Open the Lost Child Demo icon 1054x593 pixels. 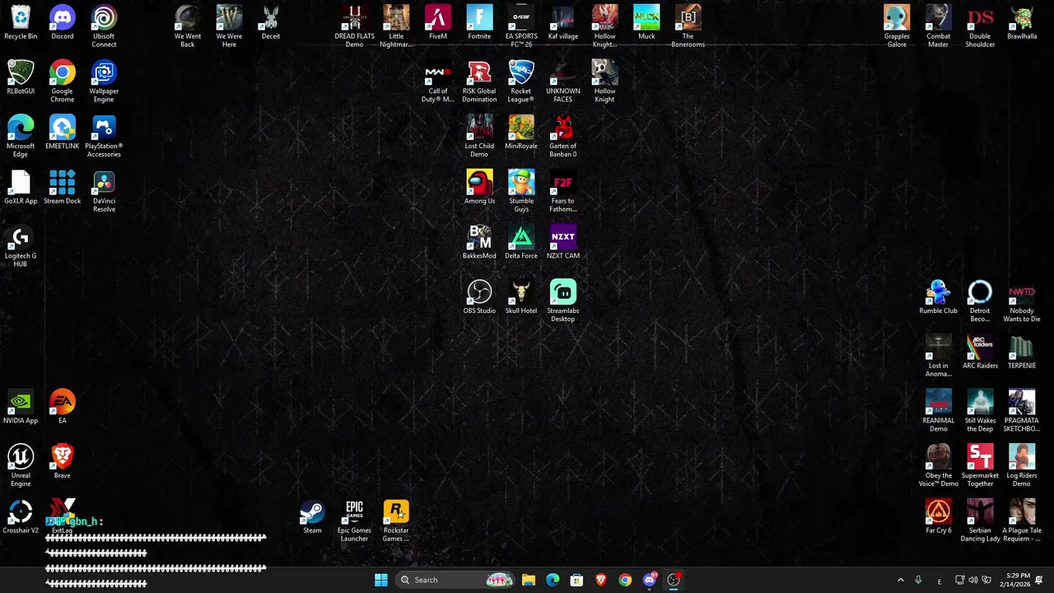479,136
